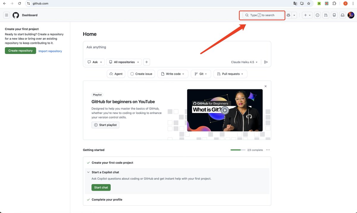Click the translate page icon
This screenshot has height=213, width=357.
[x=295, y=4]
